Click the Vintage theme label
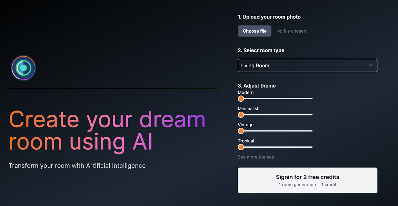The width and height of the screenshot is (398, 206). click(246, 125)
